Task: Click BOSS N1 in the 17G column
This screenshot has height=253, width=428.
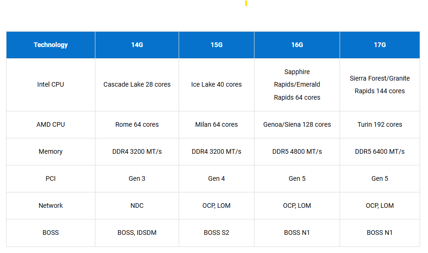Action: point(380,233)
